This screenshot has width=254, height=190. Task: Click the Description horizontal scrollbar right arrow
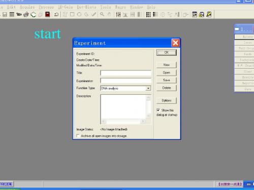(143, 121)
